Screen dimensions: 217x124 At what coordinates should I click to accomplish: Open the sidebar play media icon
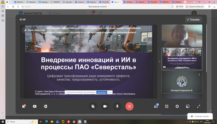(x=3, y=11)
